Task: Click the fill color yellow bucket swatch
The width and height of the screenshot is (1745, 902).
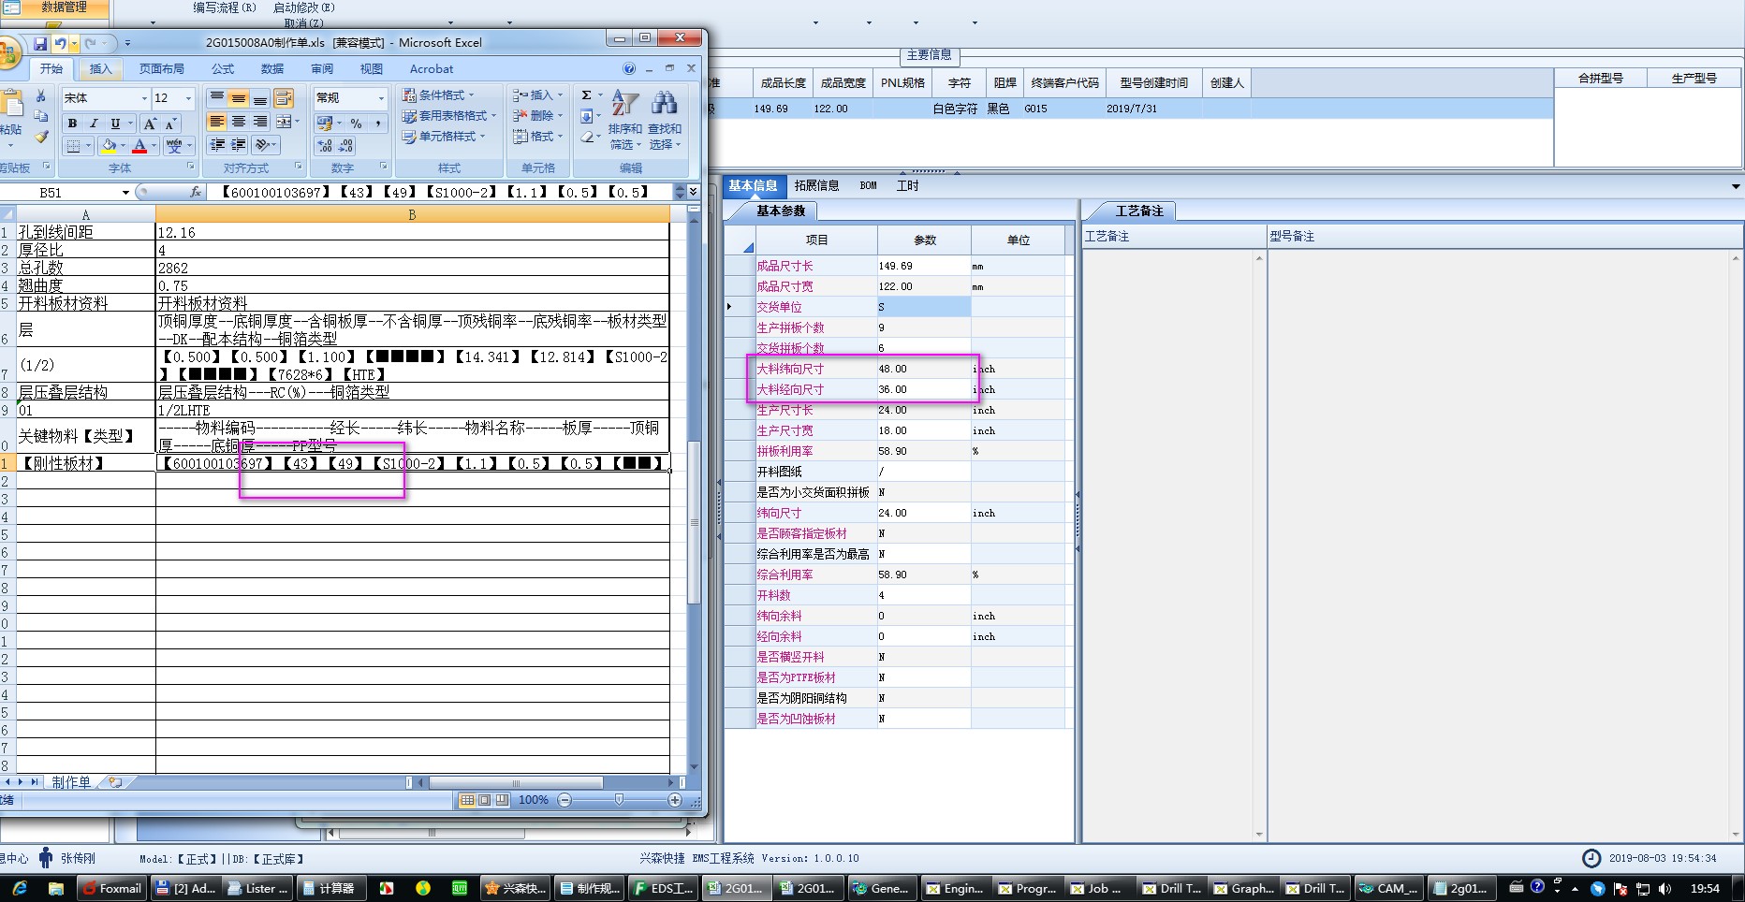Action: (x=109, y=146)
